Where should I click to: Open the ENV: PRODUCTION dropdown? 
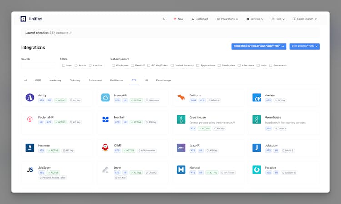point(304,46)
